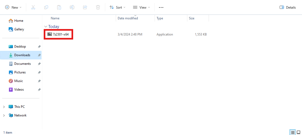The image size is (302, 135).
Task: Click the Application type cell
Action: point(165,34)
